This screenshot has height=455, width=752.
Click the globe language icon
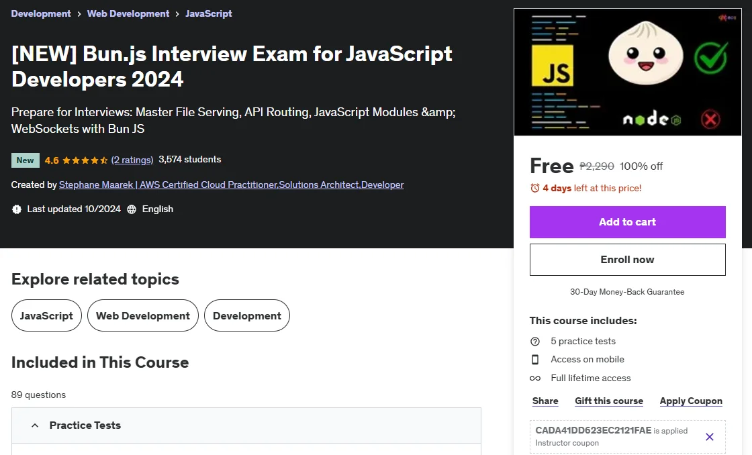coord(132,209)
